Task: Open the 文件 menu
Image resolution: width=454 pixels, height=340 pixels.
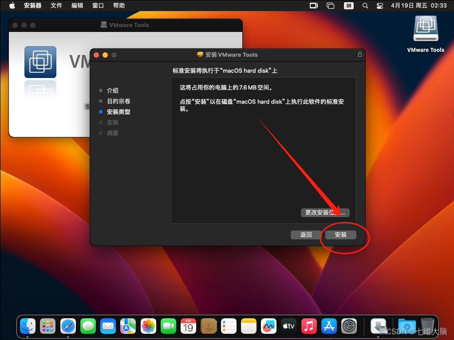Action: 56,5
